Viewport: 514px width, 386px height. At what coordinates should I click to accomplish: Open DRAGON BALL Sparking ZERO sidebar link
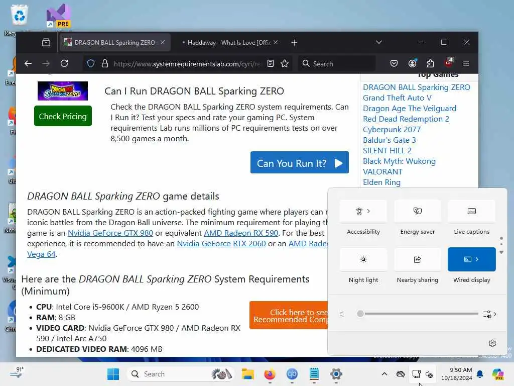(x=416, y=87)
